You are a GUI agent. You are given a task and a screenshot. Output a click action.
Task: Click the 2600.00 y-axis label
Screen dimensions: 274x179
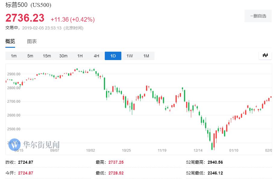click(x=14, y=115)
